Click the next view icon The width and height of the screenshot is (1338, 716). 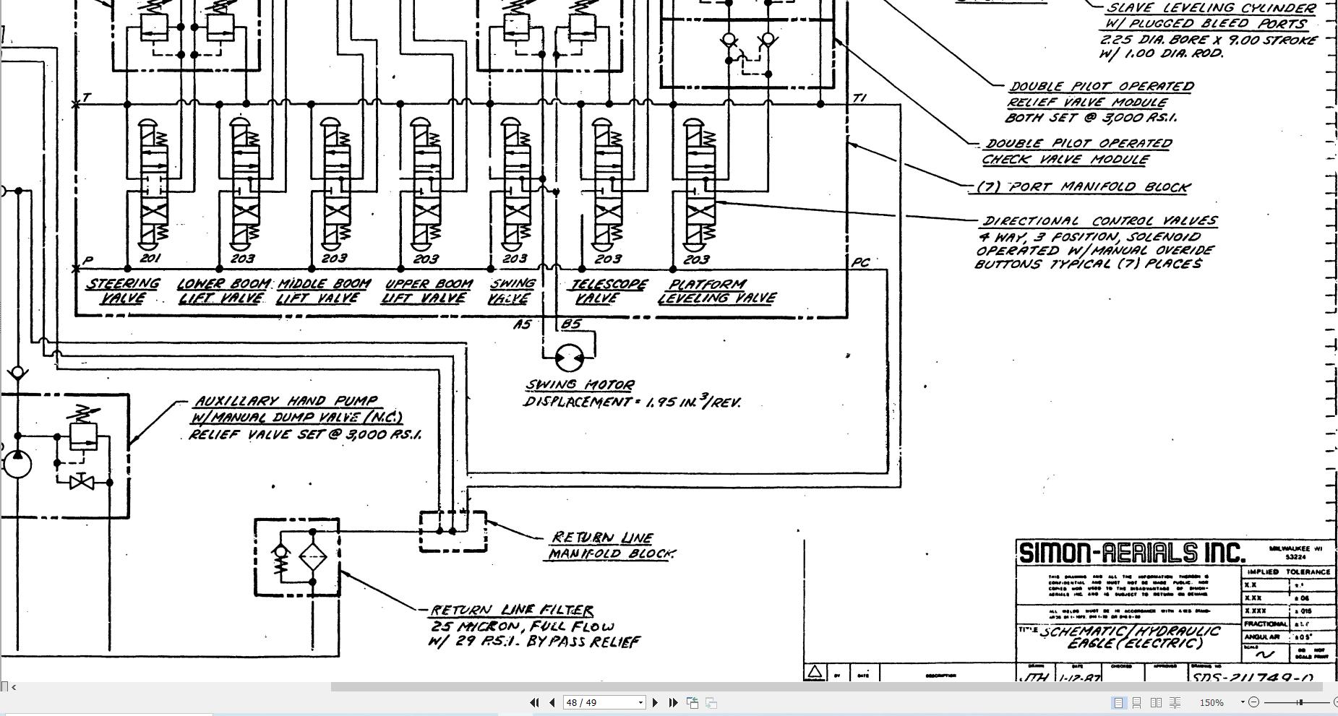[x=711, y=702]
